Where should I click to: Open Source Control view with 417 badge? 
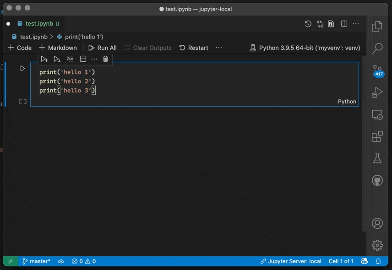(377, 70)
